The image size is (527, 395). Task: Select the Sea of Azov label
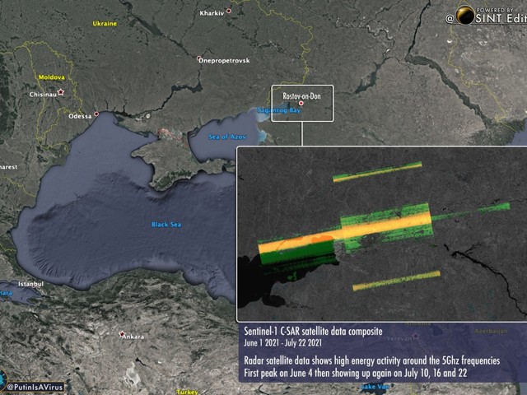pos(227,136)
